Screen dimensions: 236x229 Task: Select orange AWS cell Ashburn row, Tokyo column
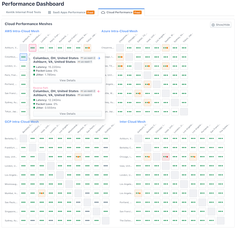point(87,48)
